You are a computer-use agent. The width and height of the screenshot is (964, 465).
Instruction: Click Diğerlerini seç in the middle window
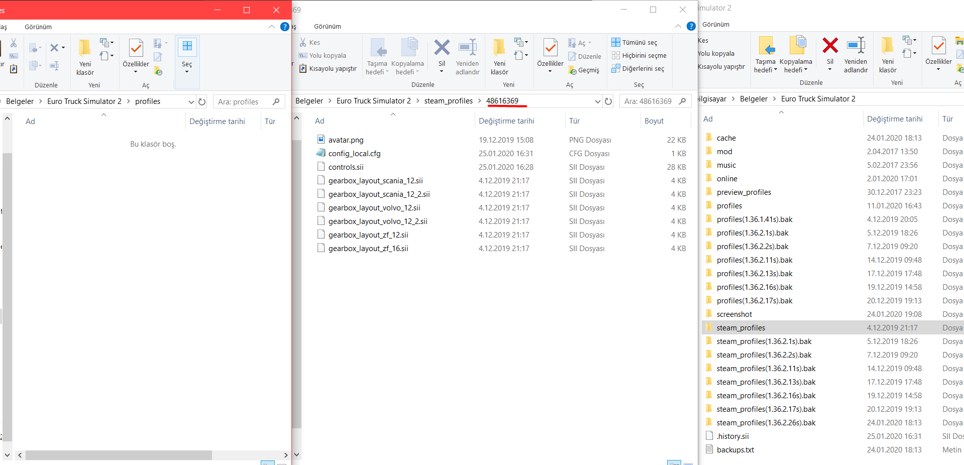(638, 68)
